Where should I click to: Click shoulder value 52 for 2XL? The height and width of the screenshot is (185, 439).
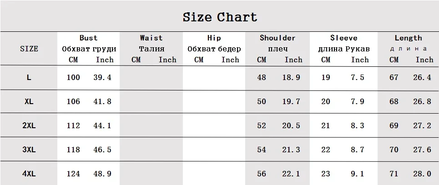click(262, 125)
